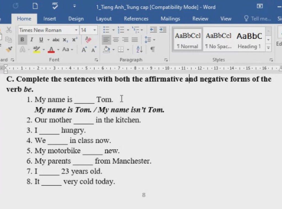This screenshot has width=282, height=209.
Task: Open the Review tab
Action: pyautogui.click(x=200, y=19)
